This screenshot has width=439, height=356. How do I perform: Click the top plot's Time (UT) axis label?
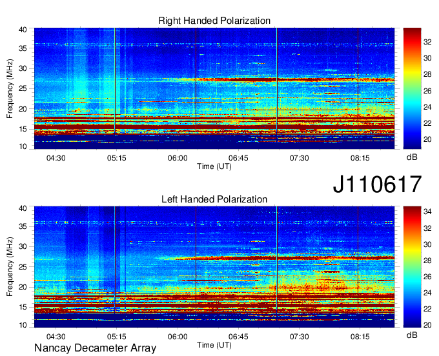tap(214, 166)
